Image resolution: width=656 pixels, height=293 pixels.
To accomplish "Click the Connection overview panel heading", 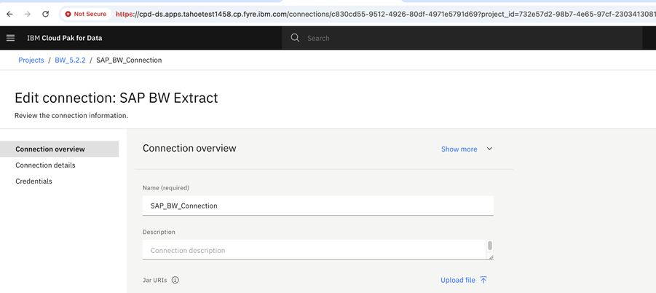I will (x=189, y=148).
